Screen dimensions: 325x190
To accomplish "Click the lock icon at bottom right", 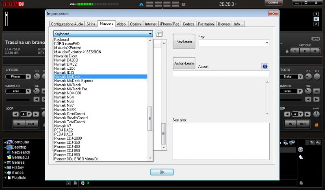I will 301,183.
